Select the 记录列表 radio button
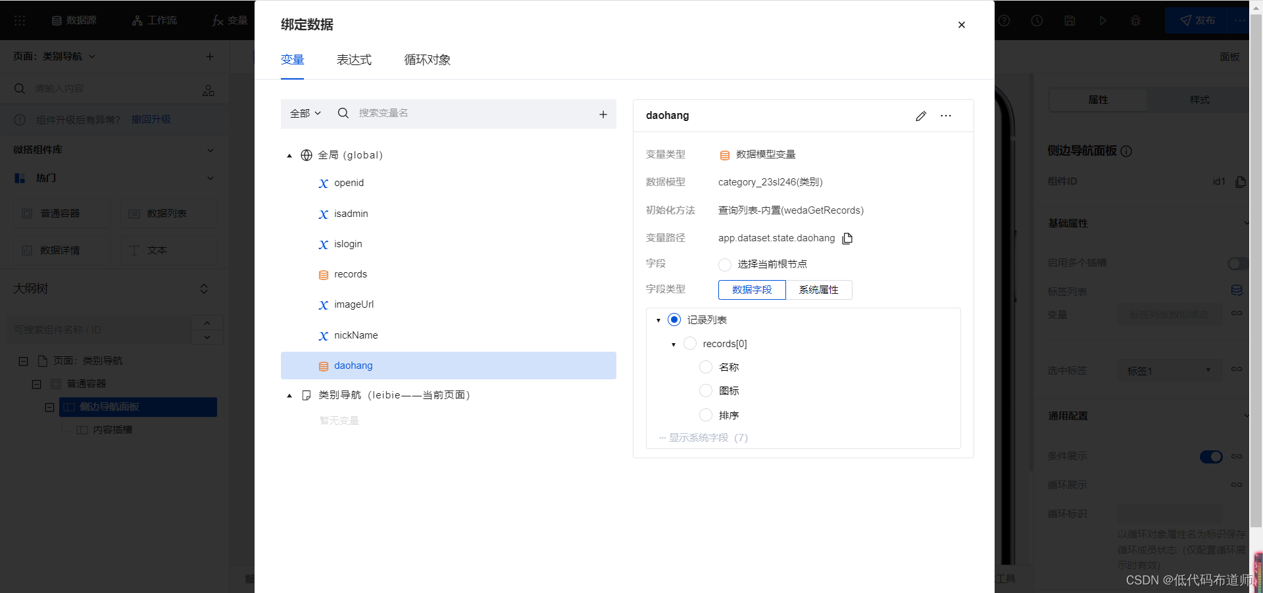Viewport: 1263px width, 593px height. coord(674,320)
